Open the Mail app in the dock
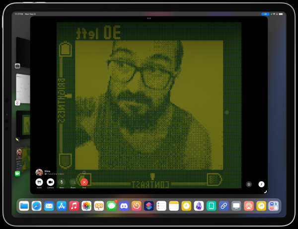 click(49, 206)
